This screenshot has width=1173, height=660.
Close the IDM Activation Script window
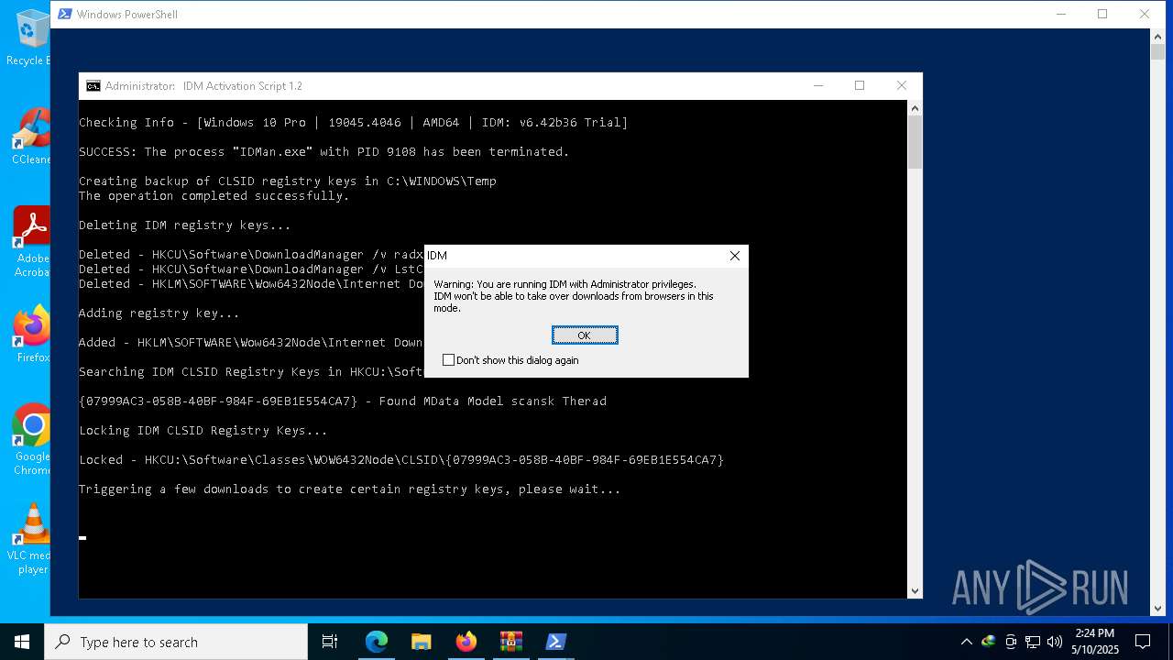(x=902, y=86)
